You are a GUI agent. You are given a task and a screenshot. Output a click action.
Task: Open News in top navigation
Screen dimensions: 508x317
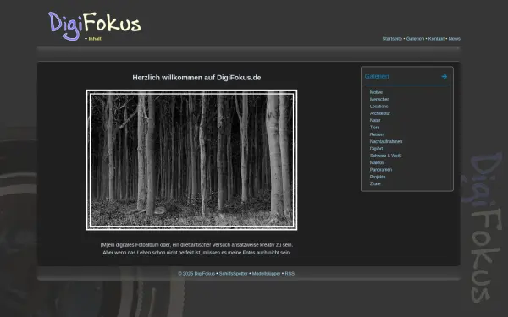(x=454, y=39)
